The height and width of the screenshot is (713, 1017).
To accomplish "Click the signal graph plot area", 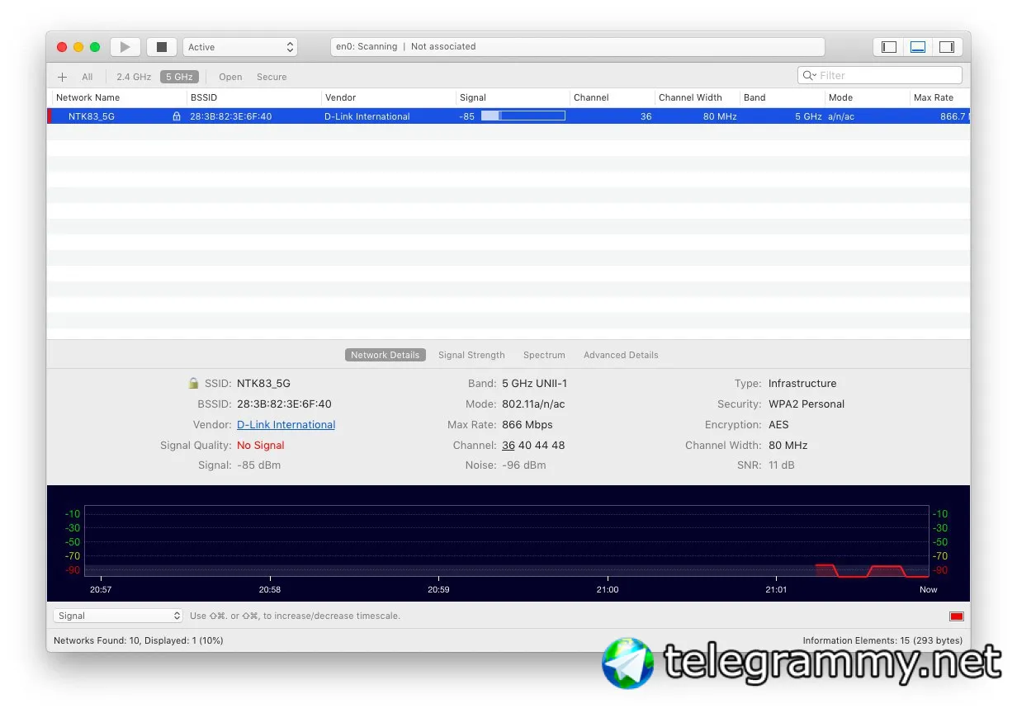I will click(x=507, y=541).
